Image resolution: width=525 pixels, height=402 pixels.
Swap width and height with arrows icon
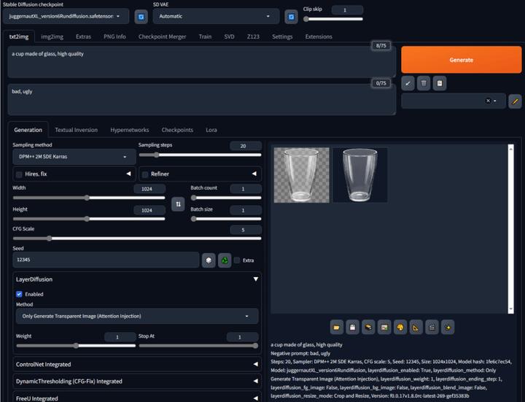pyautogui.click(x=178, y=204)
